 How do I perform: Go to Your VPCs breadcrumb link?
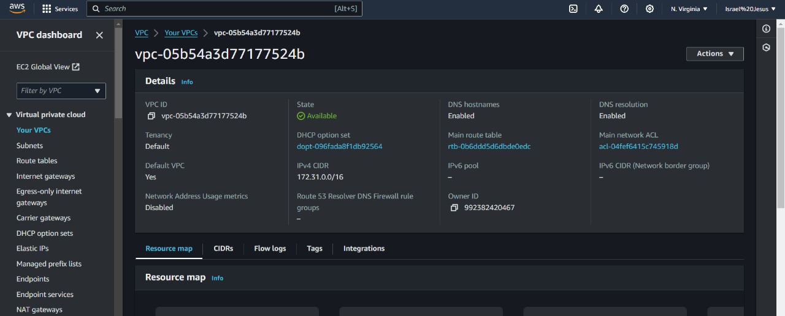(x=181, y=33)
